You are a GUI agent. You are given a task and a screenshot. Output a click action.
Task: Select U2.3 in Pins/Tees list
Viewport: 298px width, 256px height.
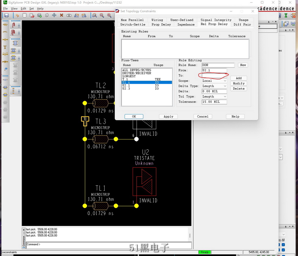(x=147, y=89)
